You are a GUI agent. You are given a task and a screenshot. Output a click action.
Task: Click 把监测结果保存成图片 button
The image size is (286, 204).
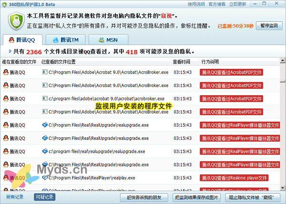196,197
